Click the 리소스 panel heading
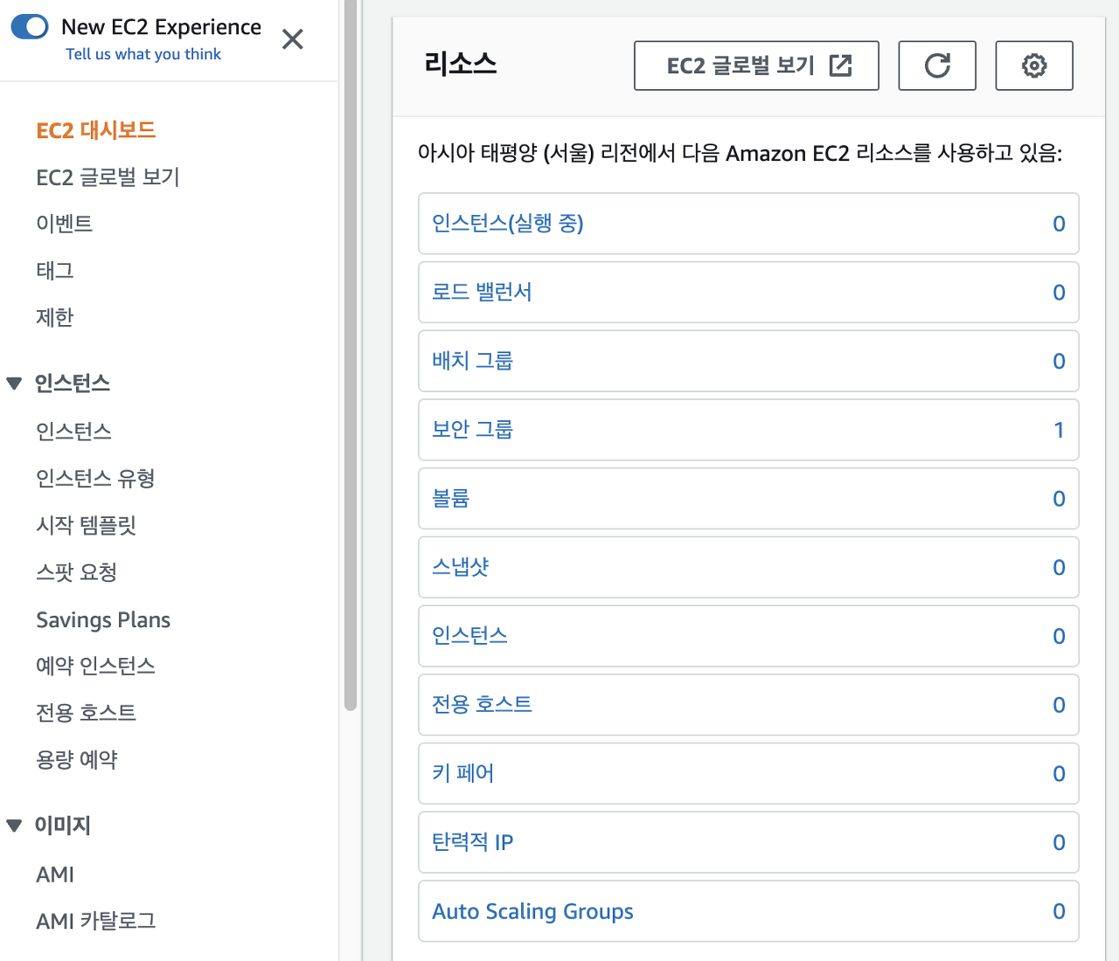1119x961 pixels. tap(460, 64)
